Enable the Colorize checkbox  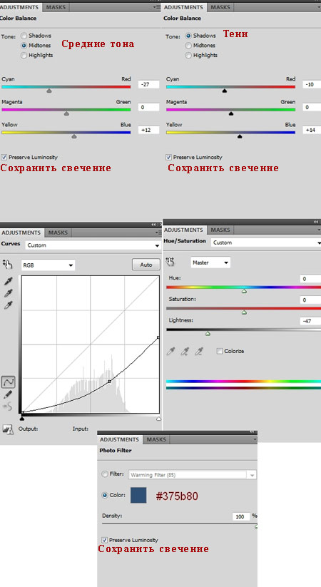[220, 351]
